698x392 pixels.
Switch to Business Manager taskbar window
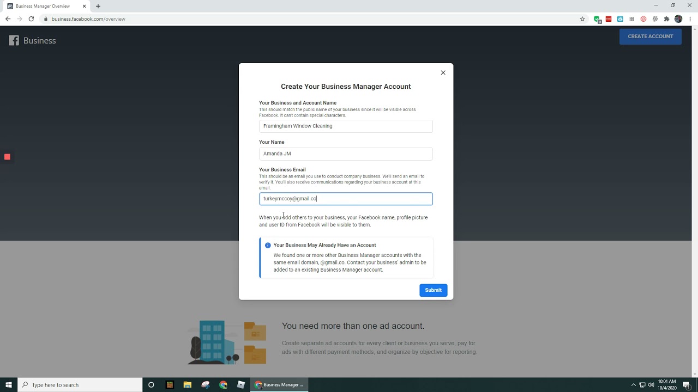pos(279,385)
